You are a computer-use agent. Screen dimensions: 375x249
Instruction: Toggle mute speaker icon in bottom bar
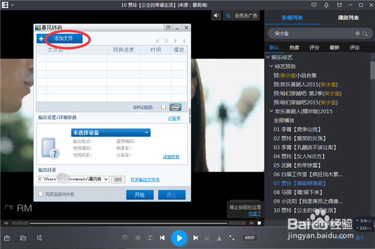pyautogui.click(x=39, y=238)
